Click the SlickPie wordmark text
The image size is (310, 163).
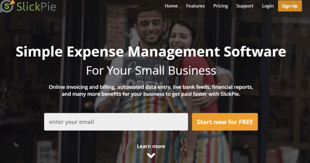(x=36, y=6)
